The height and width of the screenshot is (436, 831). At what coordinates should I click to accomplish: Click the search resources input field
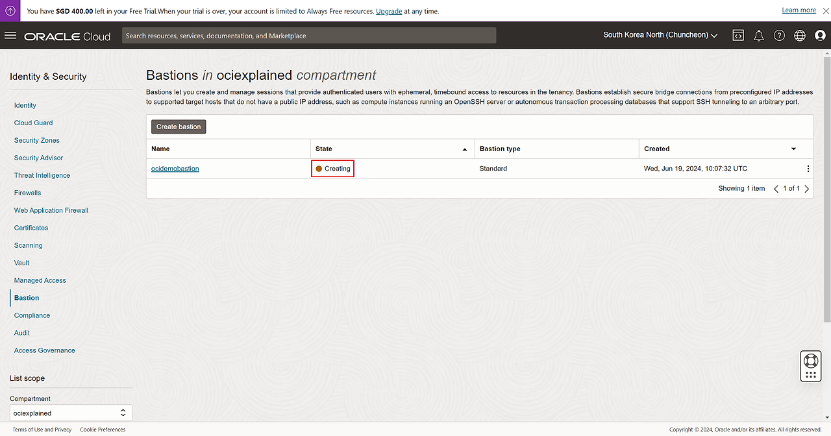(308, 36)
